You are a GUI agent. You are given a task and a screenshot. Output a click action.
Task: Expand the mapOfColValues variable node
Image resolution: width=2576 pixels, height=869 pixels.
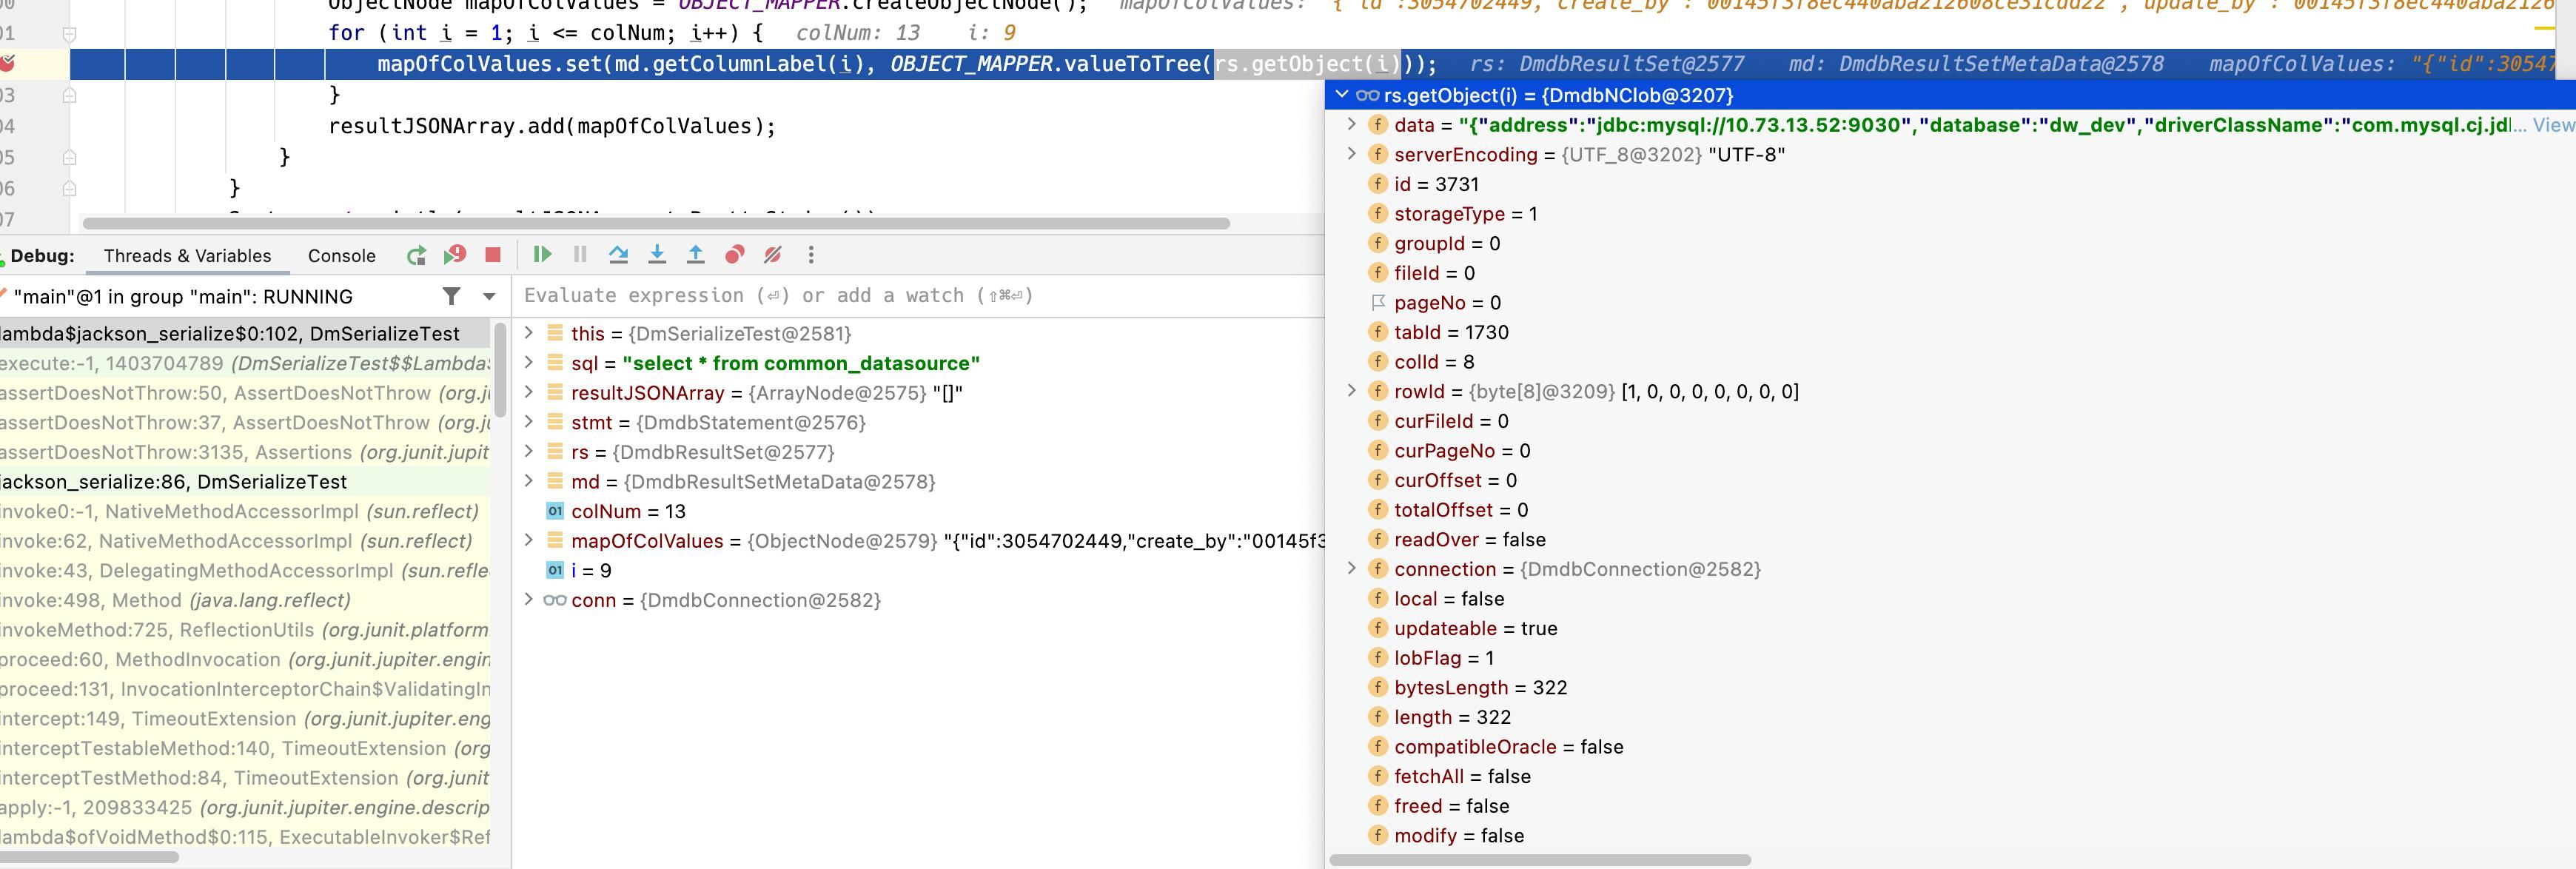[x=529, y=541]
